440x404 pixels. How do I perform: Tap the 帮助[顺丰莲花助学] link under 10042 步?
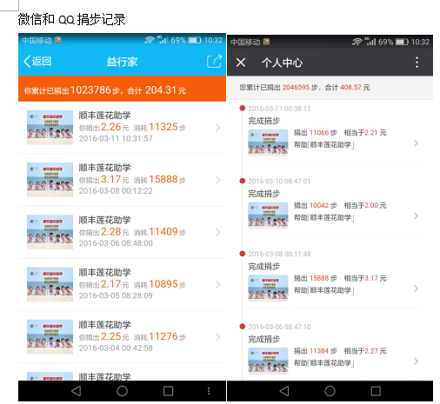coord(324,217)
